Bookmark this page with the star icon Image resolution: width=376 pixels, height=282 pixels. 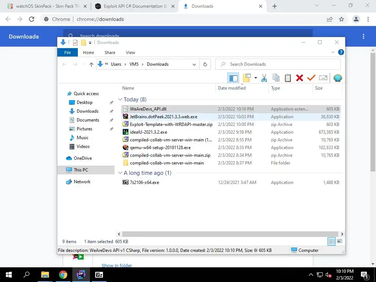(341, 19)
